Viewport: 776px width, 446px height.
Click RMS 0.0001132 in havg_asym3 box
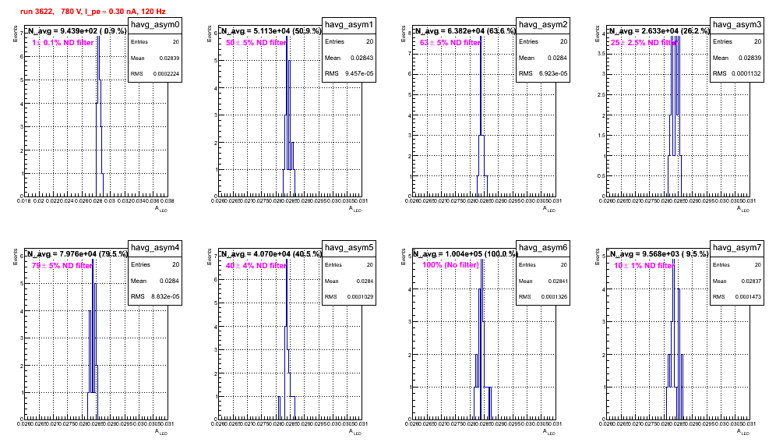737,74
